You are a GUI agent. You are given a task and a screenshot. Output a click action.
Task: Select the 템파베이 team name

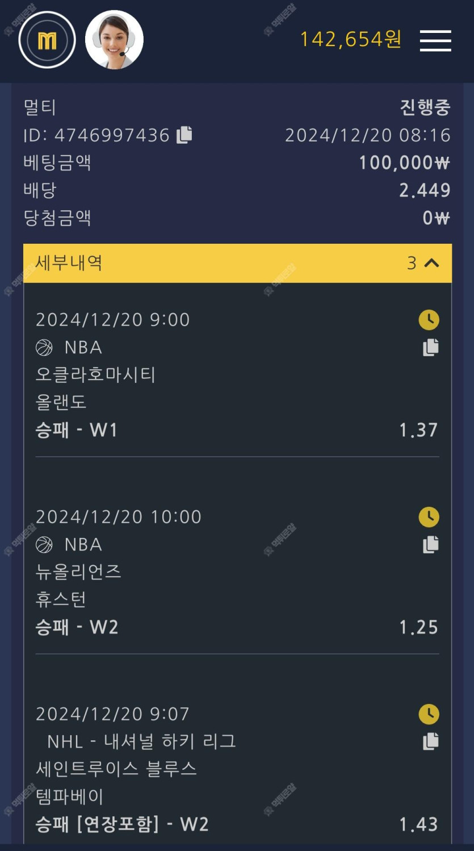(70, 796)
